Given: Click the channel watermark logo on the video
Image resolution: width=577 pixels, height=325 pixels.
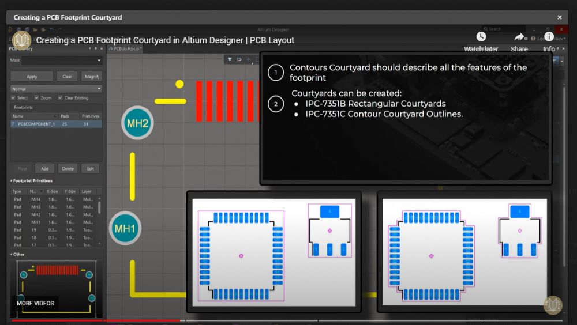Looking at the screenshot, I should pyautogui.click(x=553, y=305).
